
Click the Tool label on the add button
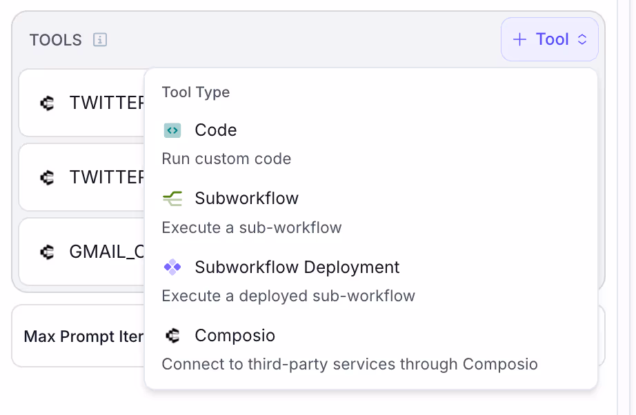tap(552, 39)
